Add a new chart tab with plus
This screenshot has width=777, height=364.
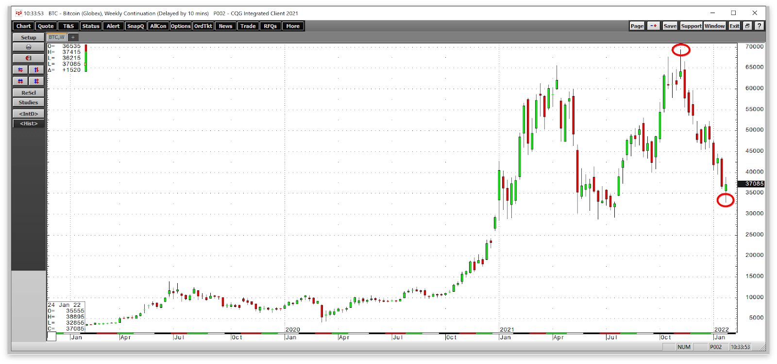[73, 37]
